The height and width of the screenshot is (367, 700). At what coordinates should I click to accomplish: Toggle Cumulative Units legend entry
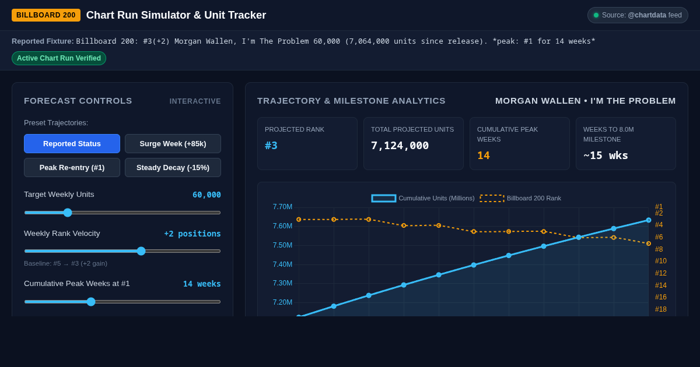423,198
